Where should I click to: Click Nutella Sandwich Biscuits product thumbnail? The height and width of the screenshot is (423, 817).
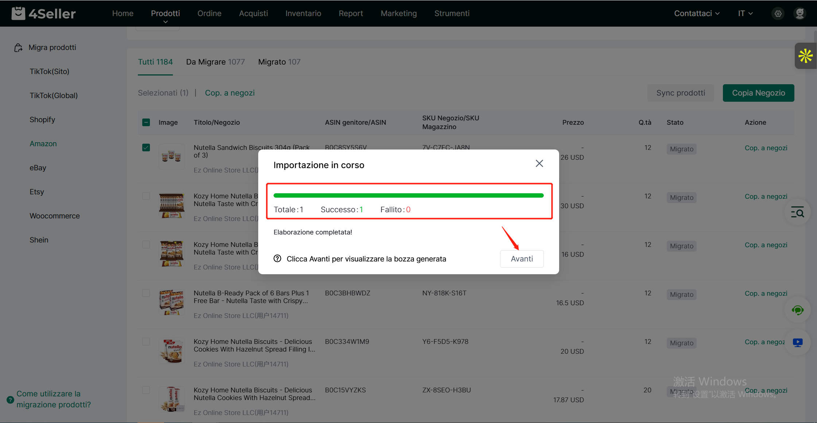click(172, 157)
